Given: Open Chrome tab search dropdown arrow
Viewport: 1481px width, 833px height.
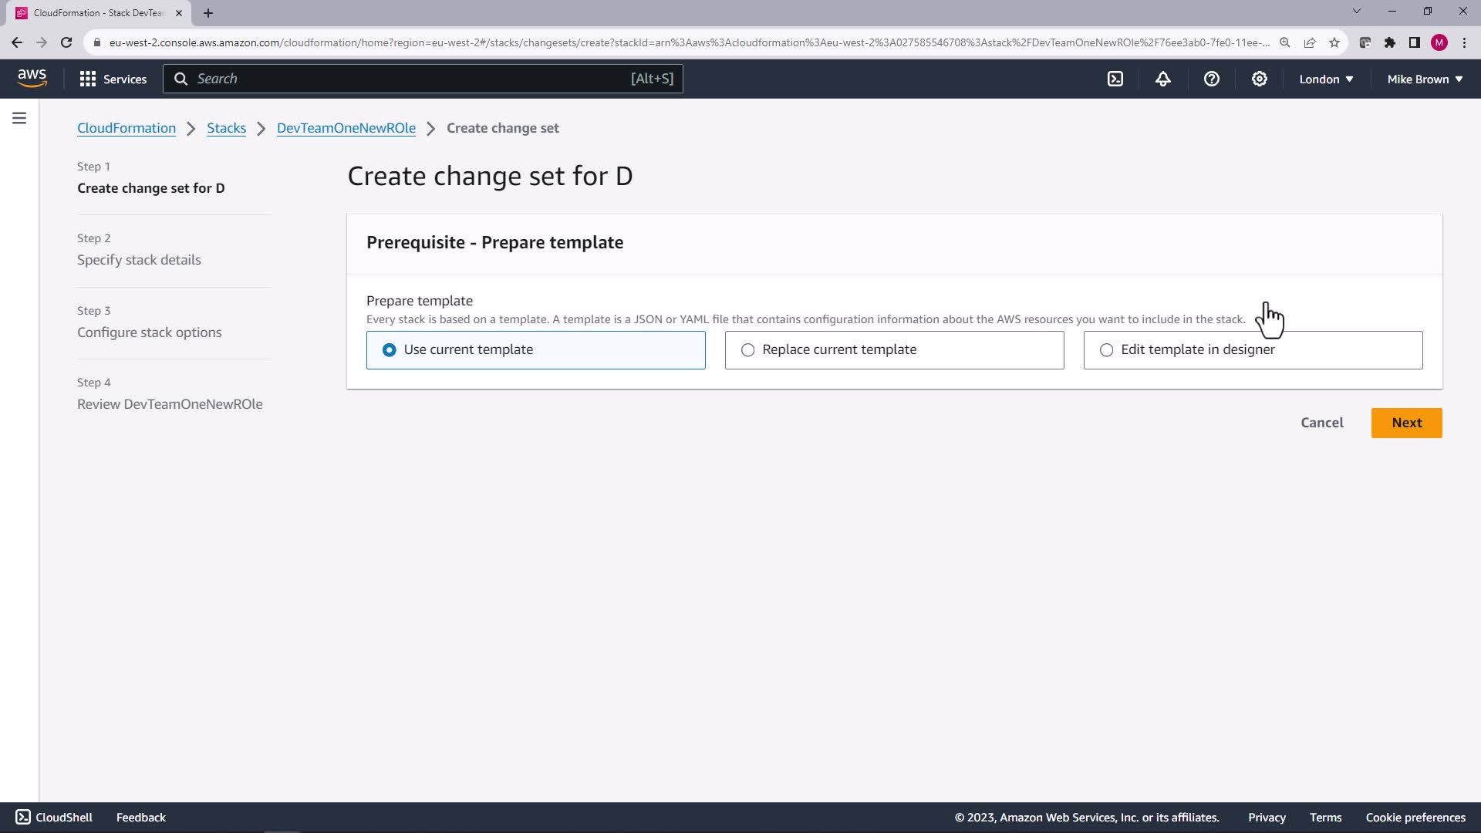Looking at the screenshot, I should pos(1356,12).
